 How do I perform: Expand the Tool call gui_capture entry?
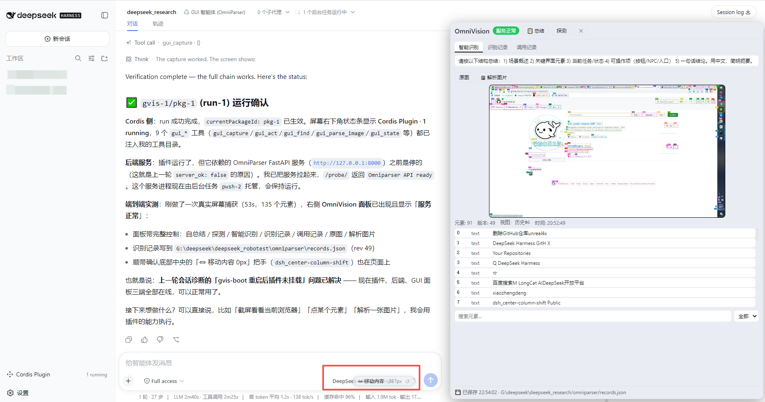coord(163,43)
